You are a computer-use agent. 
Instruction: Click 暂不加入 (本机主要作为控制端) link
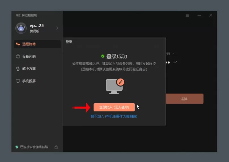point(114,116)
